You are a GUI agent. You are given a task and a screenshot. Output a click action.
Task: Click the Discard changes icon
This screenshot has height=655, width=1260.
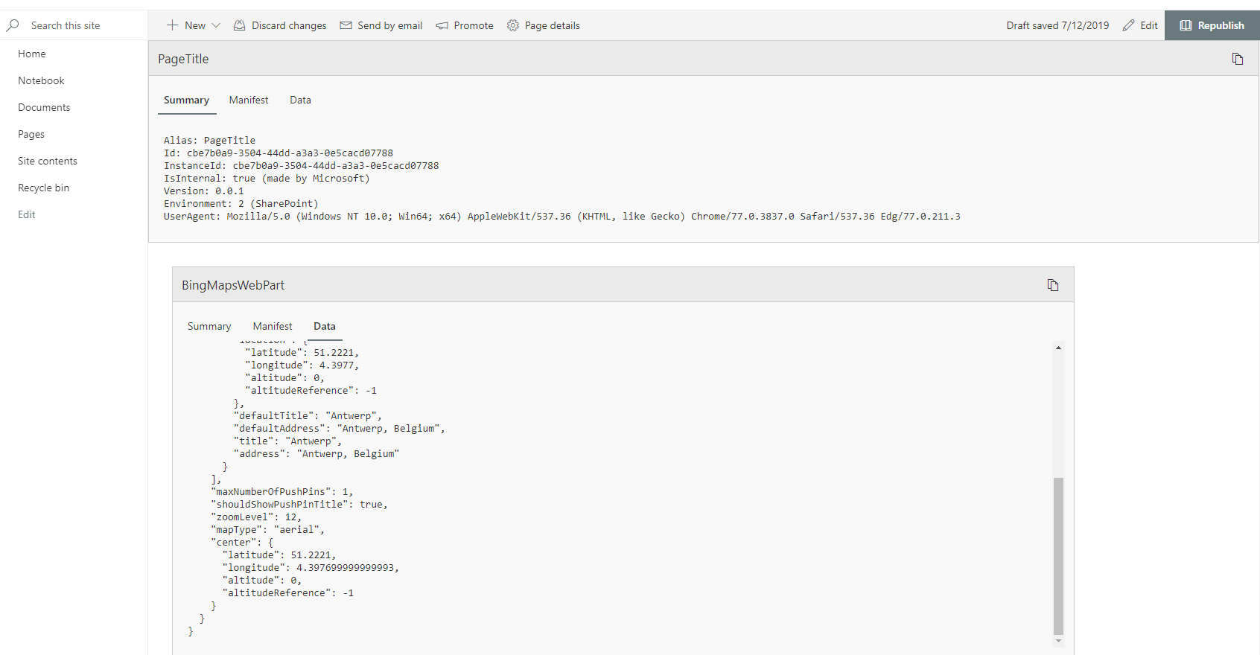pyautogui.click(x=239, y=25)
